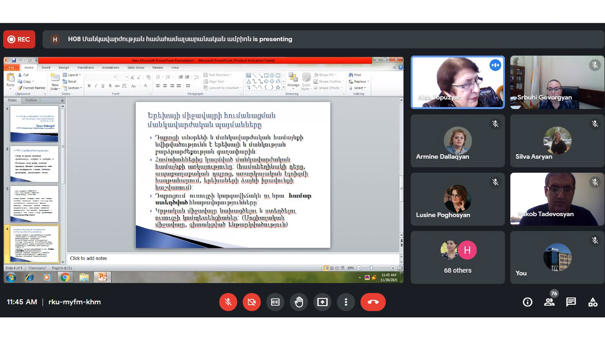Viewport: 605px width, 340px height.
Task: Click the '68 others' participant tile
Action: [x=457, y=257]
